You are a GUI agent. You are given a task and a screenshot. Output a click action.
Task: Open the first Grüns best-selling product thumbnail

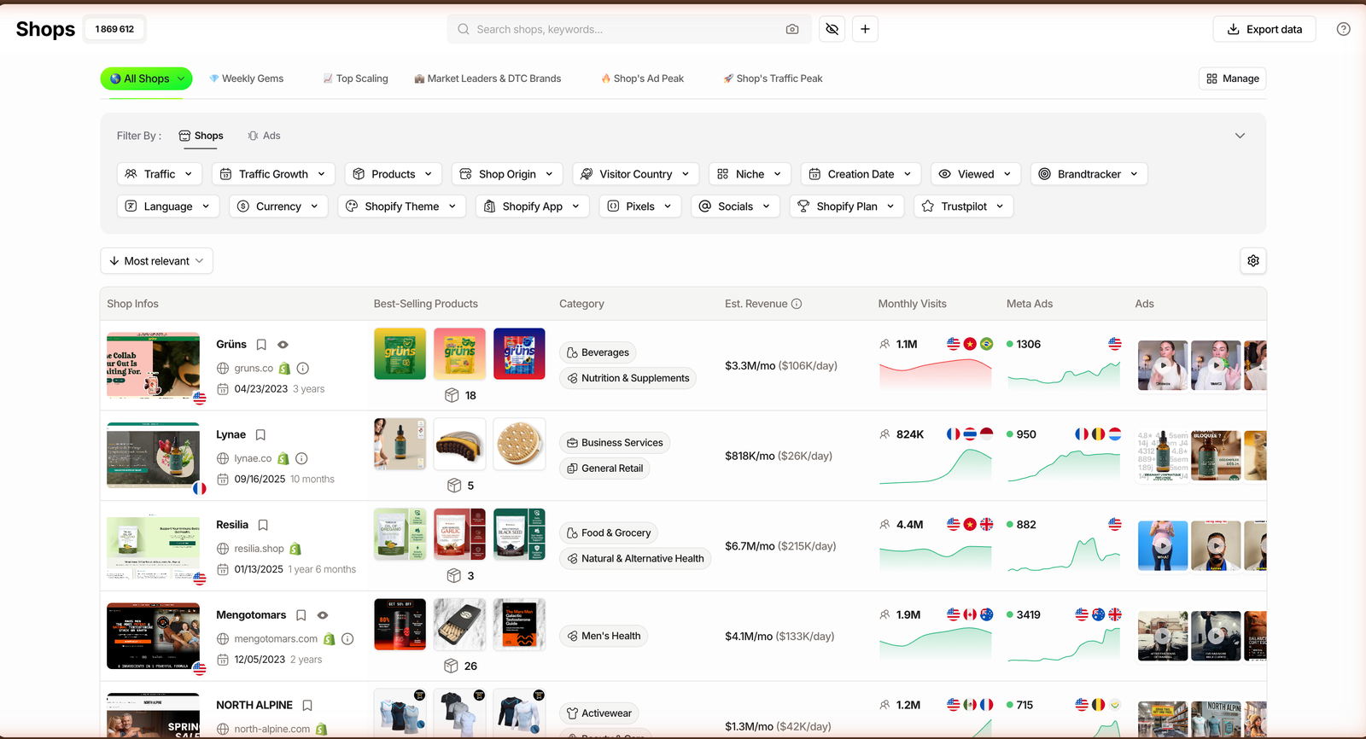pyautogui.click(x=400, y=354)
